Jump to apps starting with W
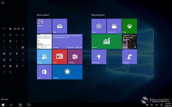Image resolution: width=172 pixels, height=107 pixels. tap(10, 66)
